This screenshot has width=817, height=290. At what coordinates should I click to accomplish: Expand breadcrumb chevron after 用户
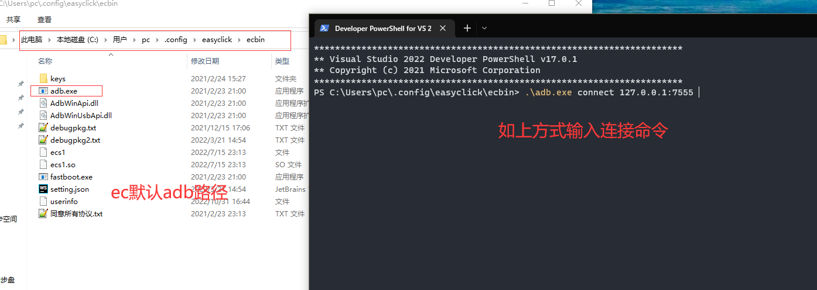[x=134, y=40]
